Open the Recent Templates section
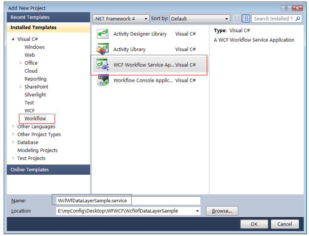Image resolution: width=309 pixels, height=236 pixels. coord(48,17)
